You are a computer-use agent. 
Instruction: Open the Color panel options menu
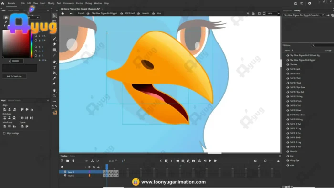pos(48,10)
